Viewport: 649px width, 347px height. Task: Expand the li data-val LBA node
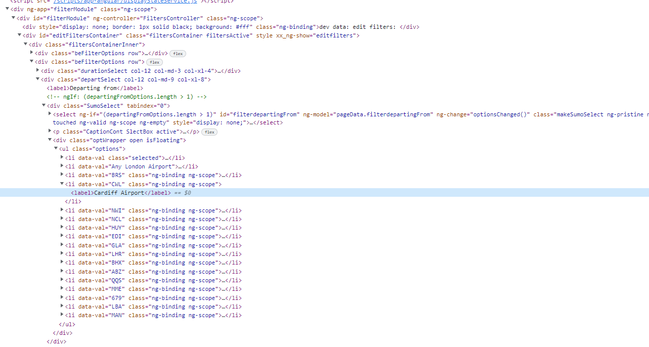(x=62, y=307)
